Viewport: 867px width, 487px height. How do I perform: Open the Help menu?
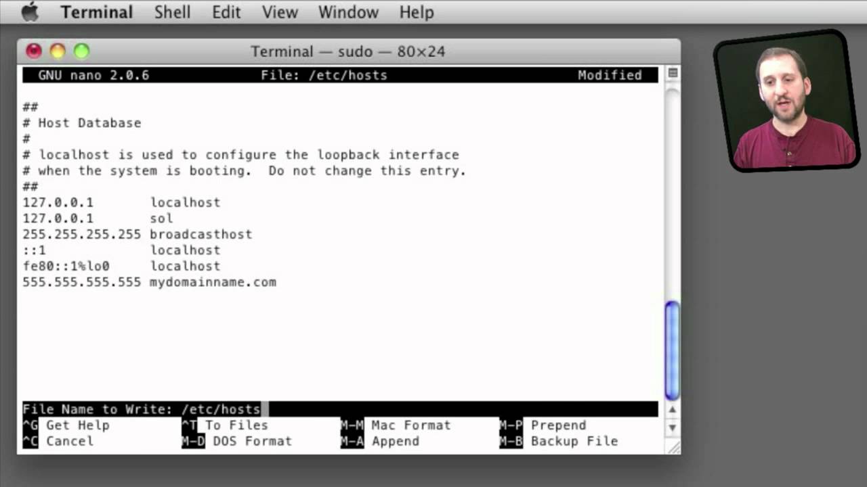tap(416, 12)
